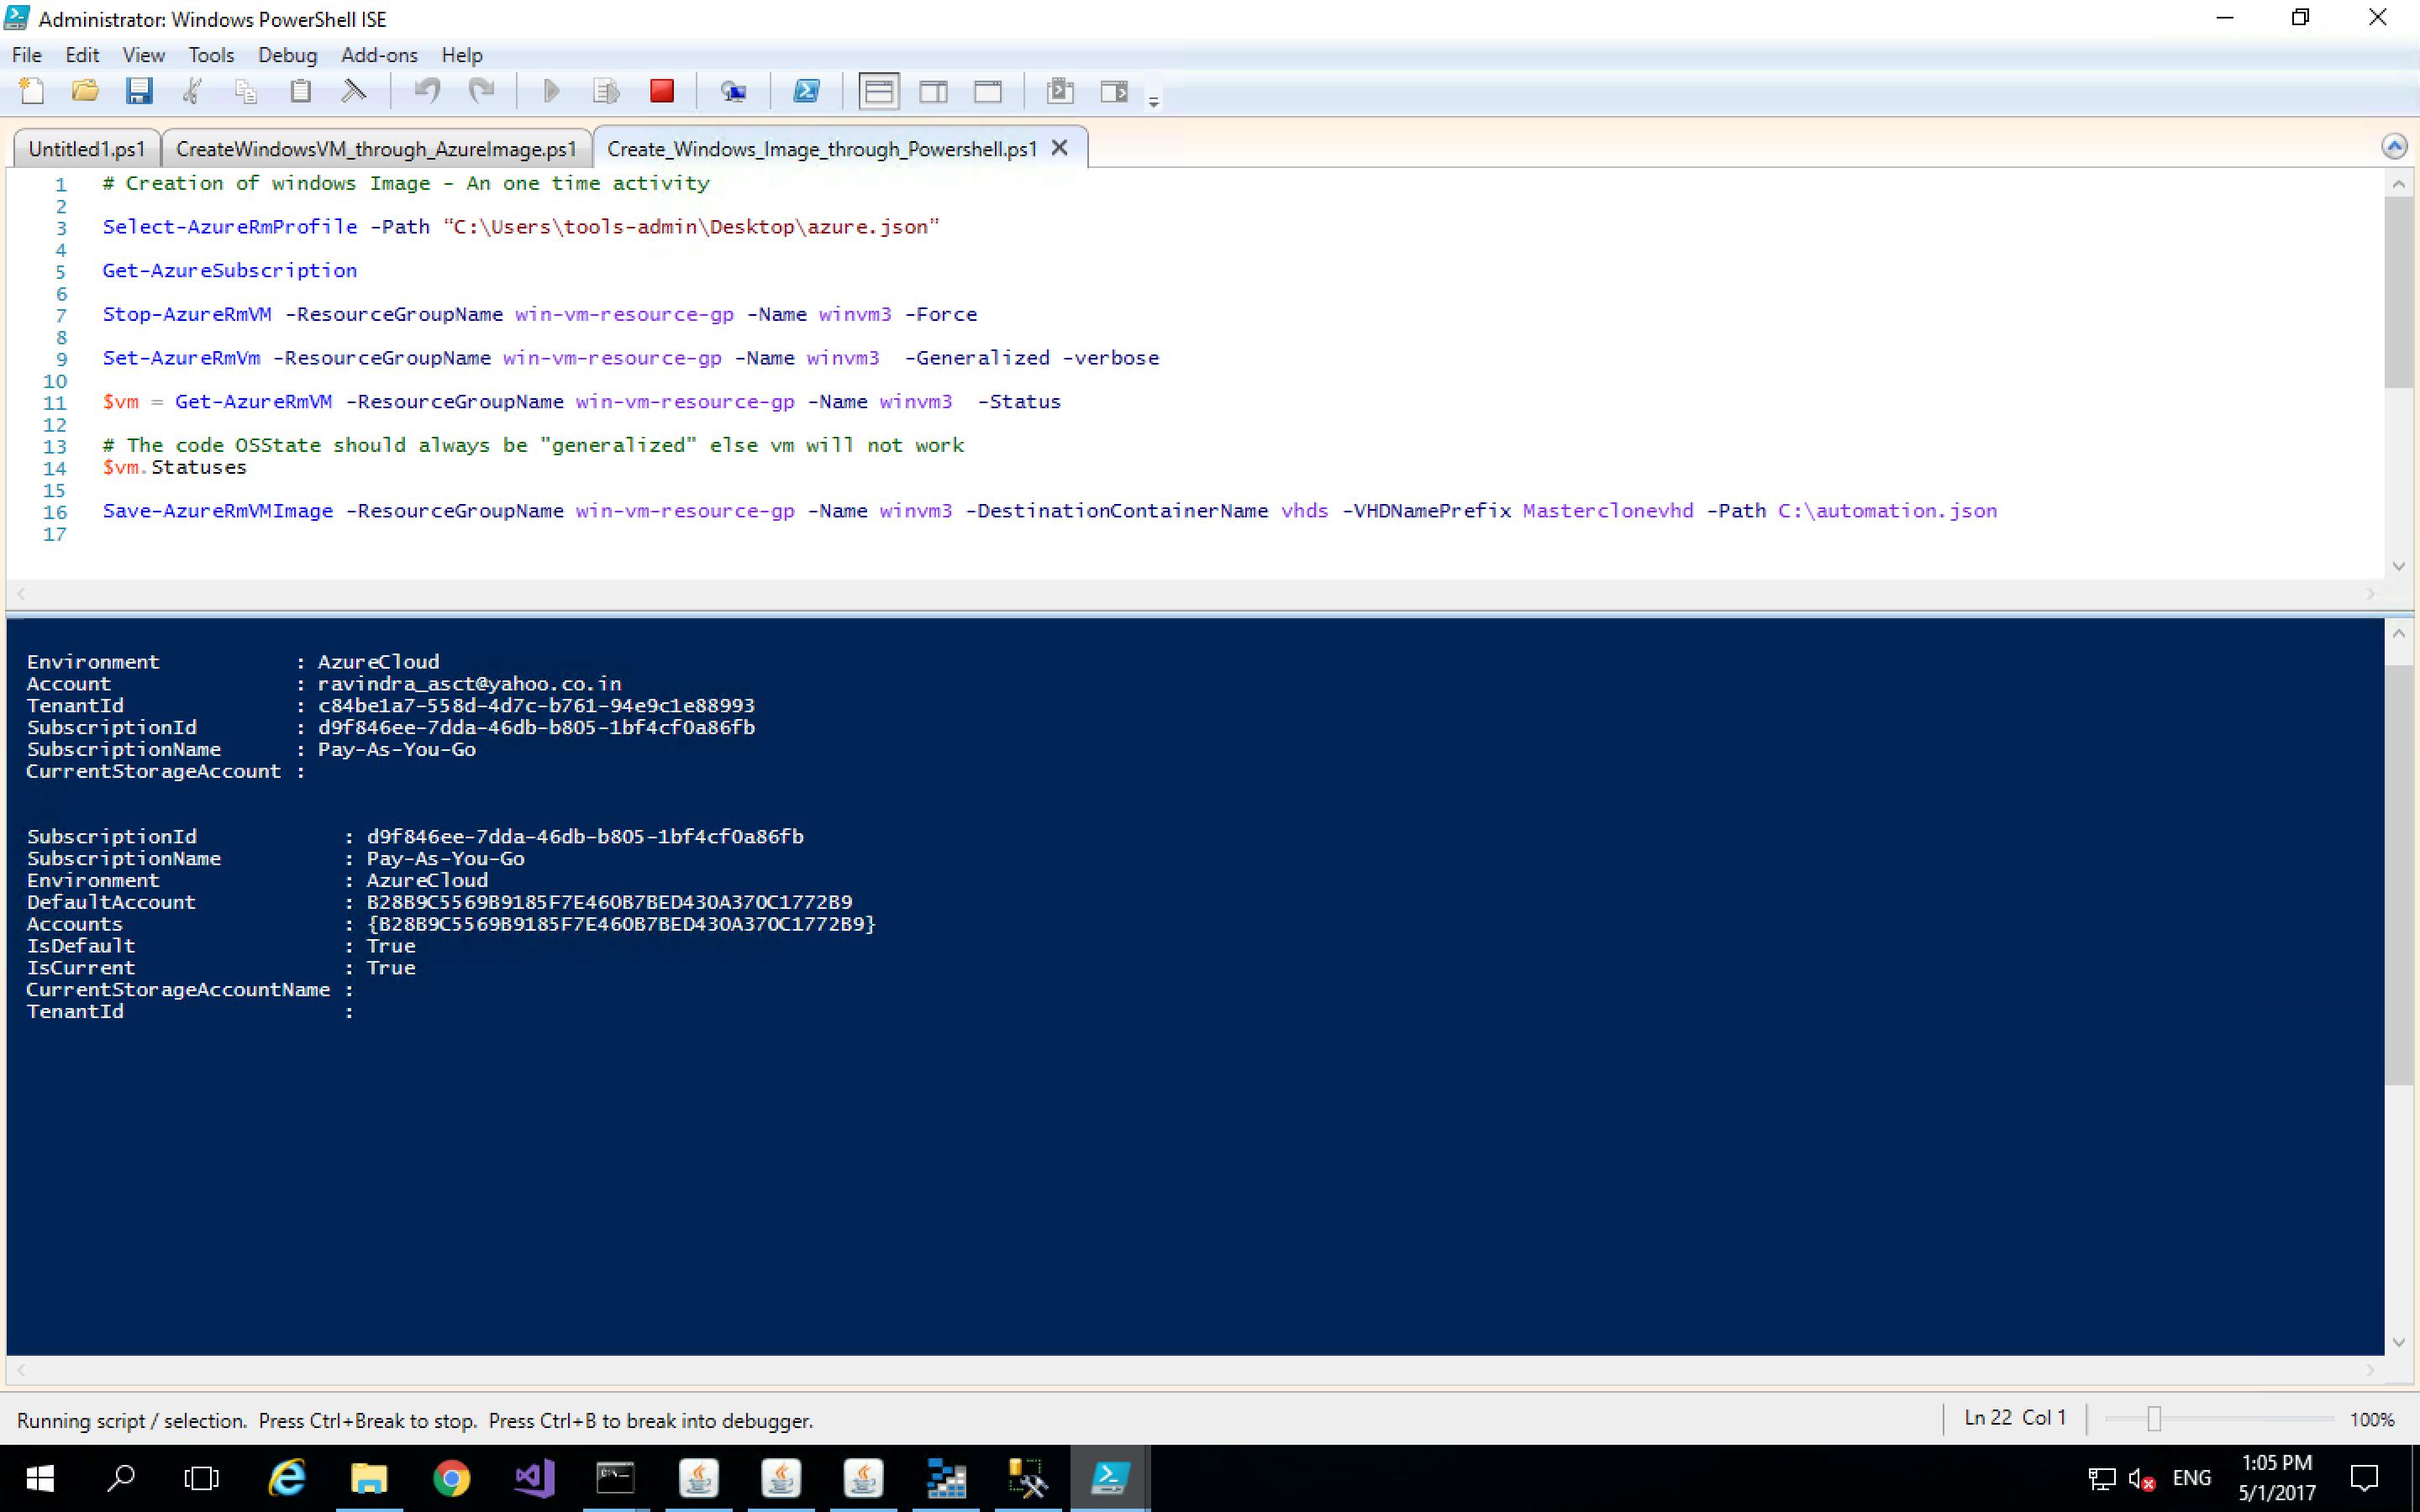Image resolution: width=2420 pixels, height=1512 pixels.
Task: Click the Paste clipboard icon
Action: [300, 92]
